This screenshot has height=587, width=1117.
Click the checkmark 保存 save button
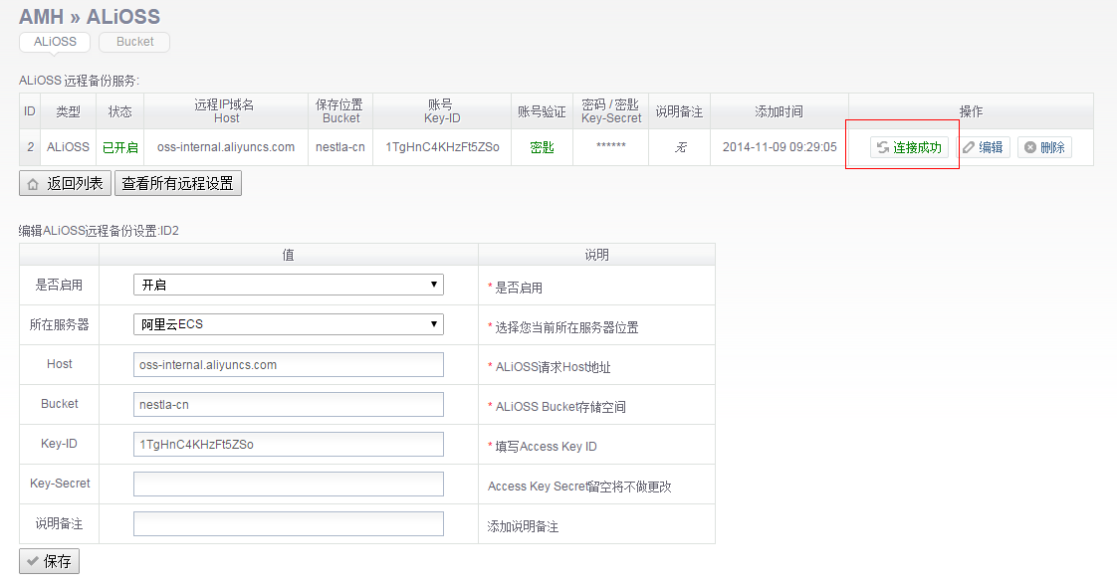click(x=49, y=561)
